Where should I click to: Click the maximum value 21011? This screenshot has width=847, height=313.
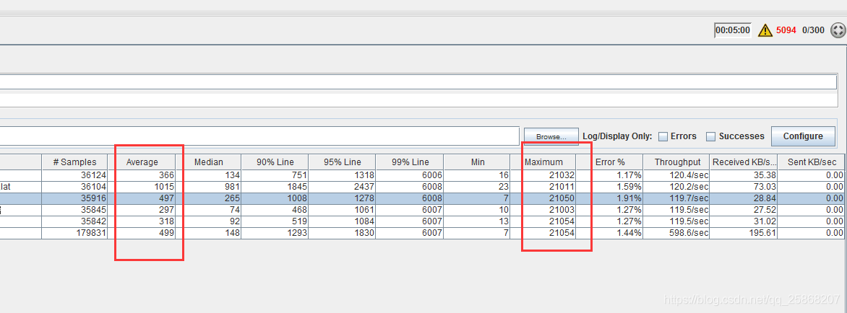[x=543, y=186]
